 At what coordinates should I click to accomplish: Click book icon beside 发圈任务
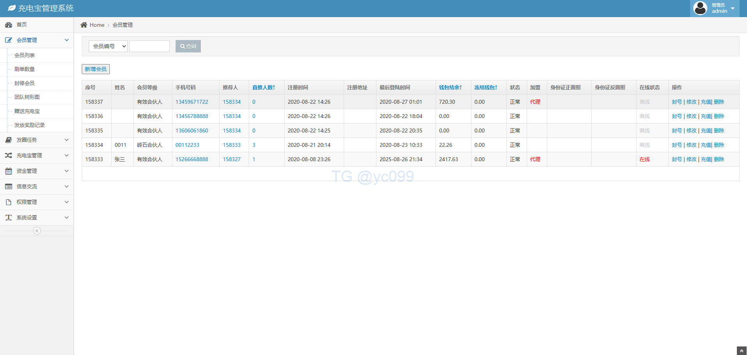(x=9, y=140)
